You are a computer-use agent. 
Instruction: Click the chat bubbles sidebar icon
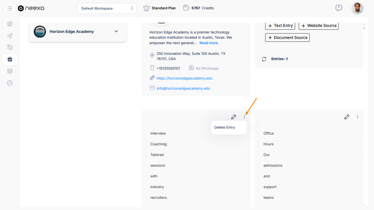click(x=10, y=24)
